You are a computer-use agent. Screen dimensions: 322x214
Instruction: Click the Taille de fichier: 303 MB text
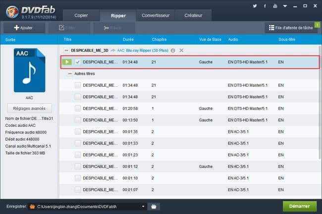point(25,153)
